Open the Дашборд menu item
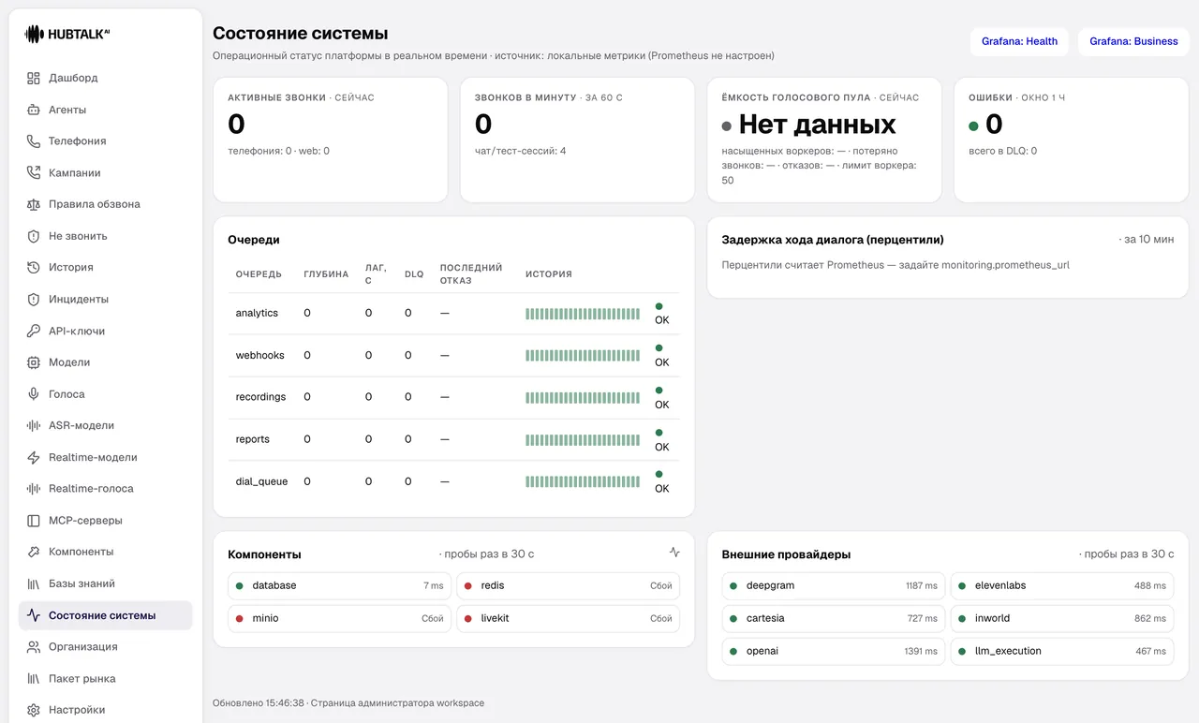1199x723 pixels. [x=105, y=79]
